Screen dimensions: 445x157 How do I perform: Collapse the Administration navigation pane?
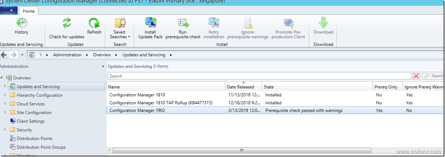(x=103, y=66)
